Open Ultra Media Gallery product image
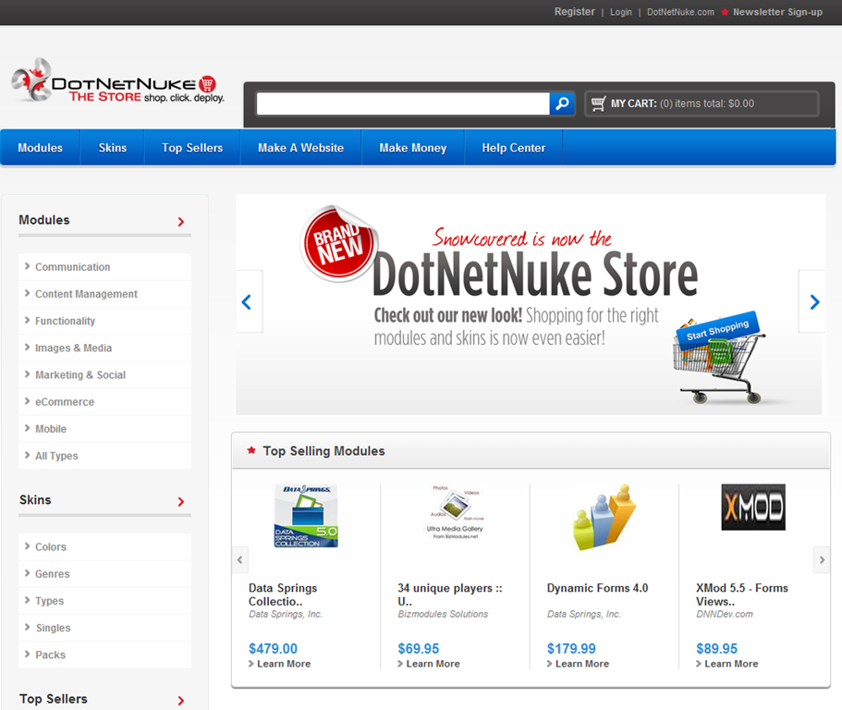This screenshot has width=842, height=710. tap(456, 512)
